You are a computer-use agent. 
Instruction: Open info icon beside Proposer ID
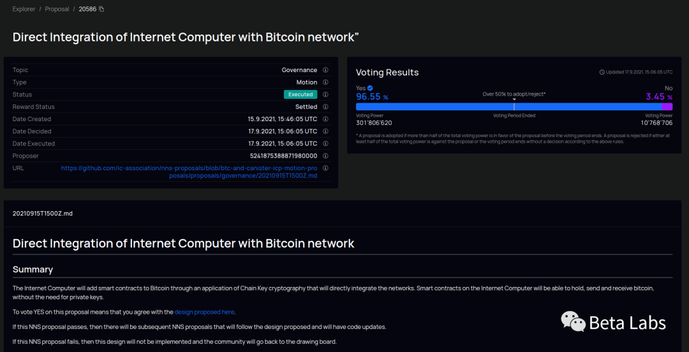click(325, 156)
